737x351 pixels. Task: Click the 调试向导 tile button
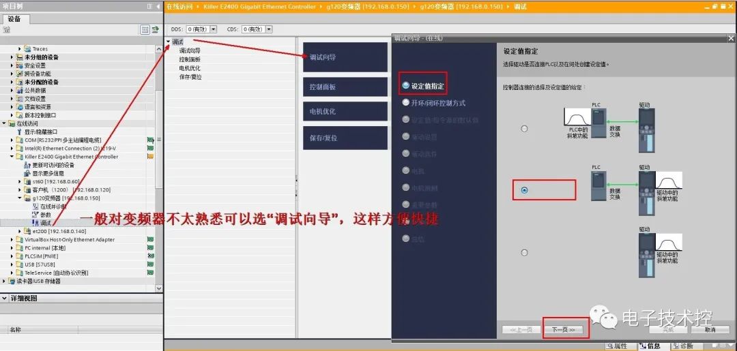coord(345,57)
